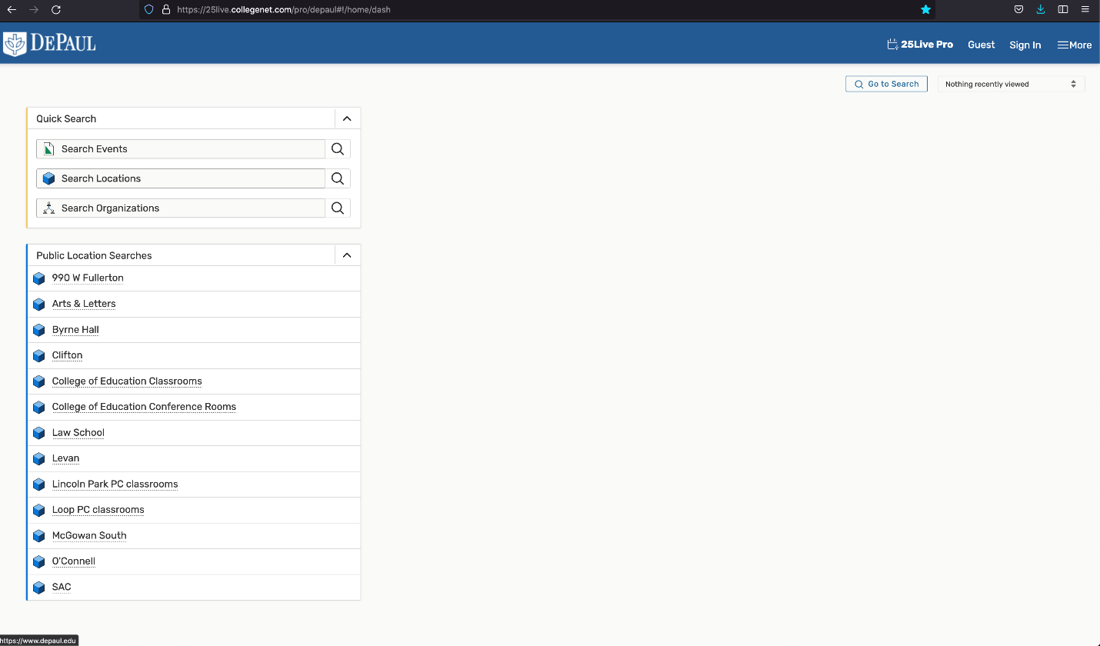Click the cube icon beside 990 W Fullerton
Viewport: 1100px width, 646px height.
tap(39, 278)
